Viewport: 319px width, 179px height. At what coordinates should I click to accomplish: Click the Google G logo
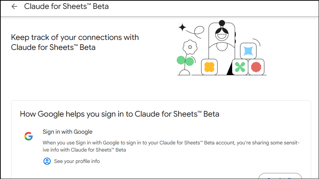click(x=29, y=136)
